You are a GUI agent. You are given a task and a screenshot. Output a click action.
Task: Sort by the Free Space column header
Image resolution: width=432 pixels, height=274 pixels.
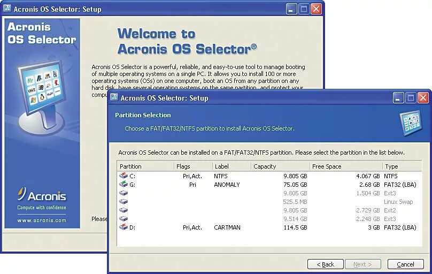coord(346,166)
